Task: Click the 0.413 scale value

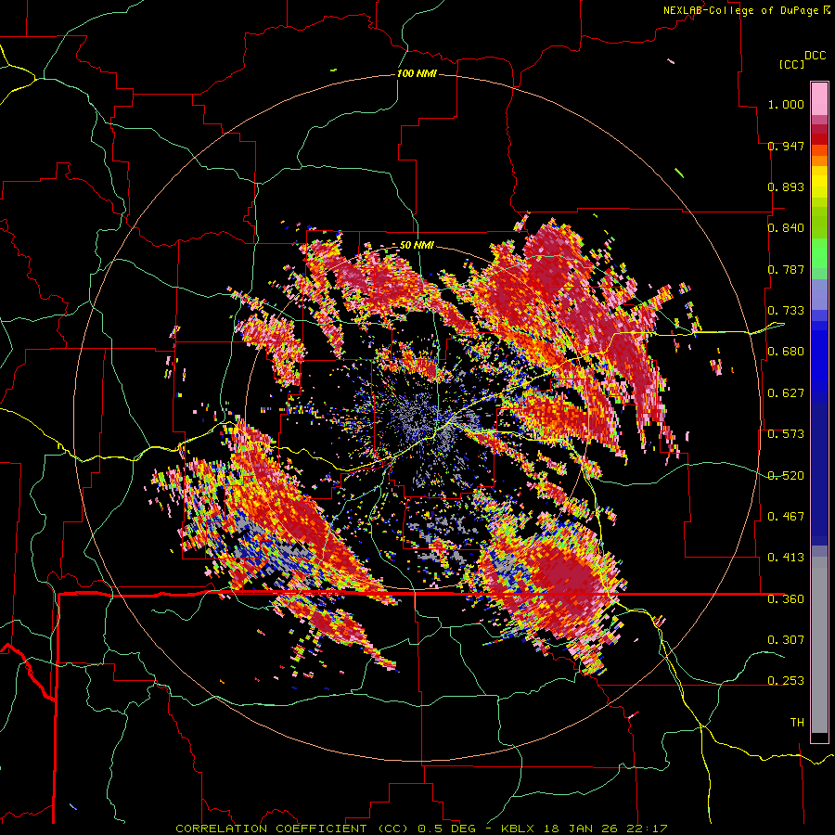Action: pyautogui.click(x=786, y=558)
